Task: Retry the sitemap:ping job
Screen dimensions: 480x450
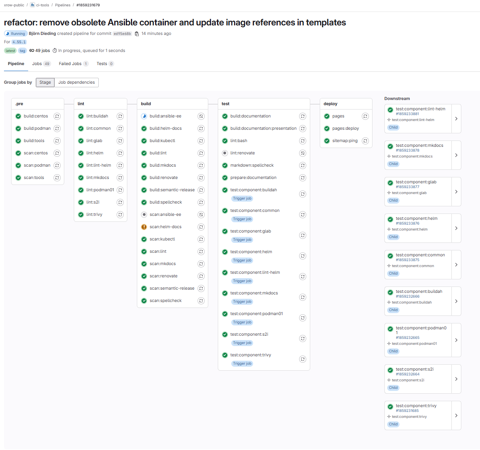Action: coord(365,140)
